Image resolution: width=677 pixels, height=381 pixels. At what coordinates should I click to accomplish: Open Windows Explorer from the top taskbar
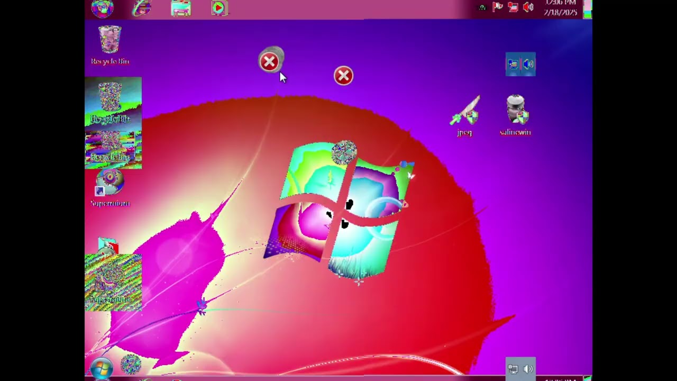[x=181, y=8]
